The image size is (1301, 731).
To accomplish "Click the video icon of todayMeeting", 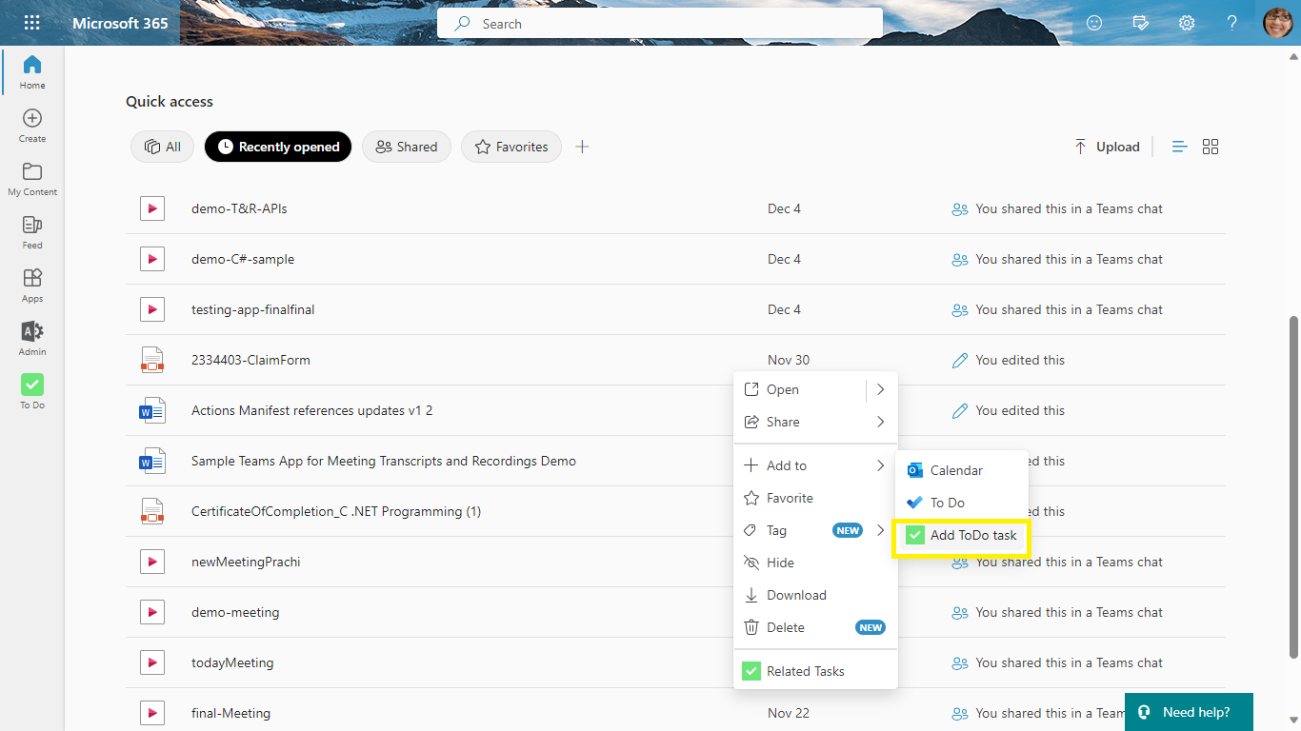I will pos(152,662).
